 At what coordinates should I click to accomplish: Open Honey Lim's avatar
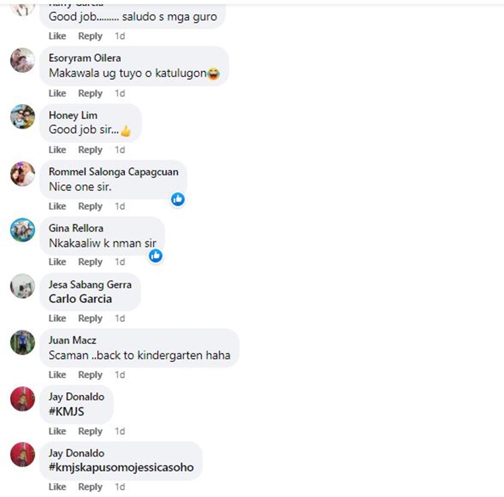tap(22, 117)
